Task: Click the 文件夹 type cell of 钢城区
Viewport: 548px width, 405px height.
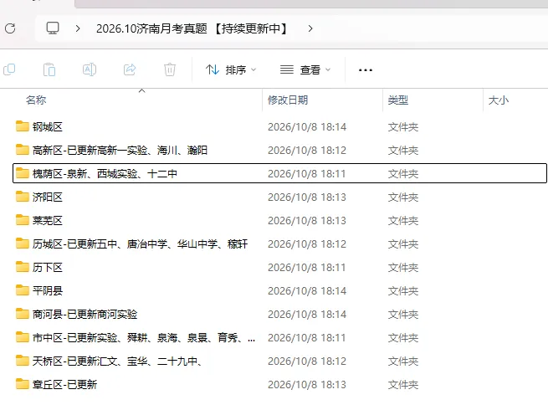Action: 403,127
